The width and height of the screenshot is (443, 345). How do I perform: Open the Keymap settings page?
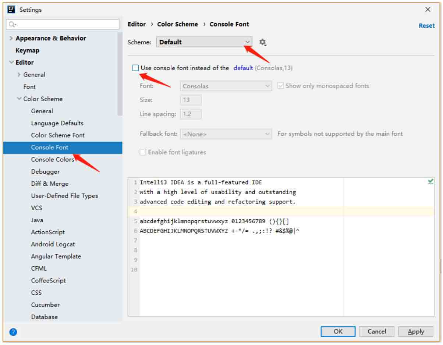point(27,50)
